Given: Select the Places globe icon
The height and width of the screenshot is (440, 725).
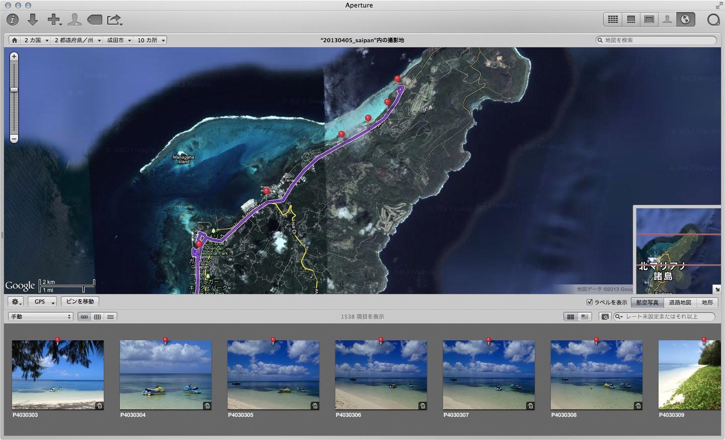Looking at the screenshot, I should tap(685, 20).
